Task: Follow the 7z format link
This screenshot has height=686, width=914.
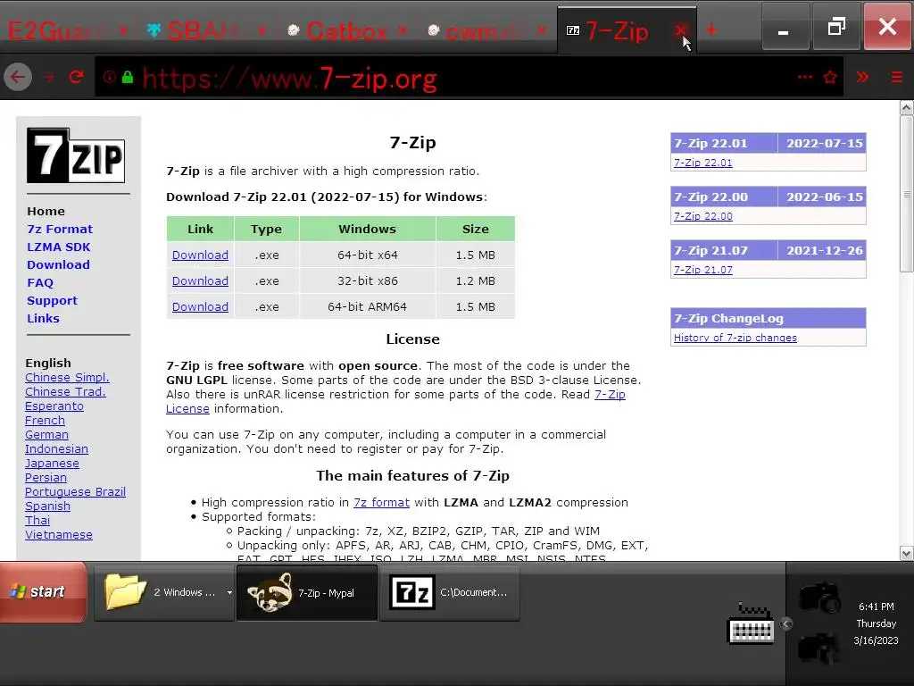Action: 381,502
